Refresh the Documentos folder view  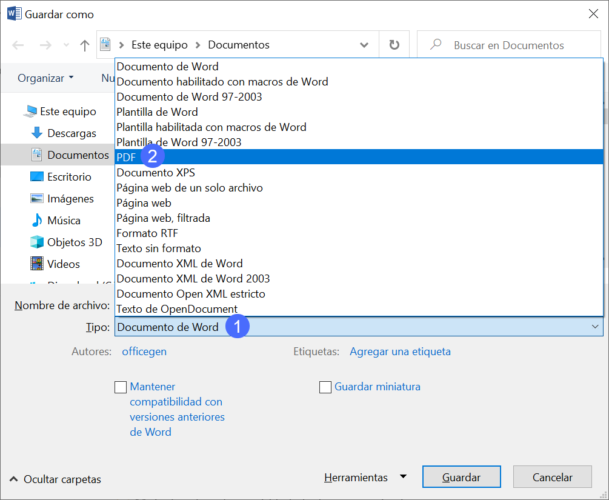394,45
